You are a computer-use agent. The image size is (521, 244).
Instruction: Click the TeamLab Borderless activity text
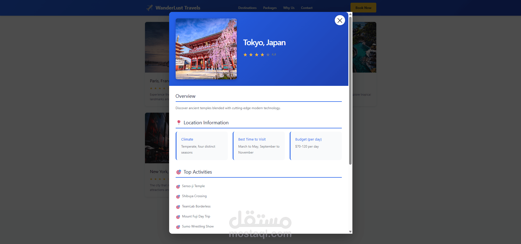(196, 206)
